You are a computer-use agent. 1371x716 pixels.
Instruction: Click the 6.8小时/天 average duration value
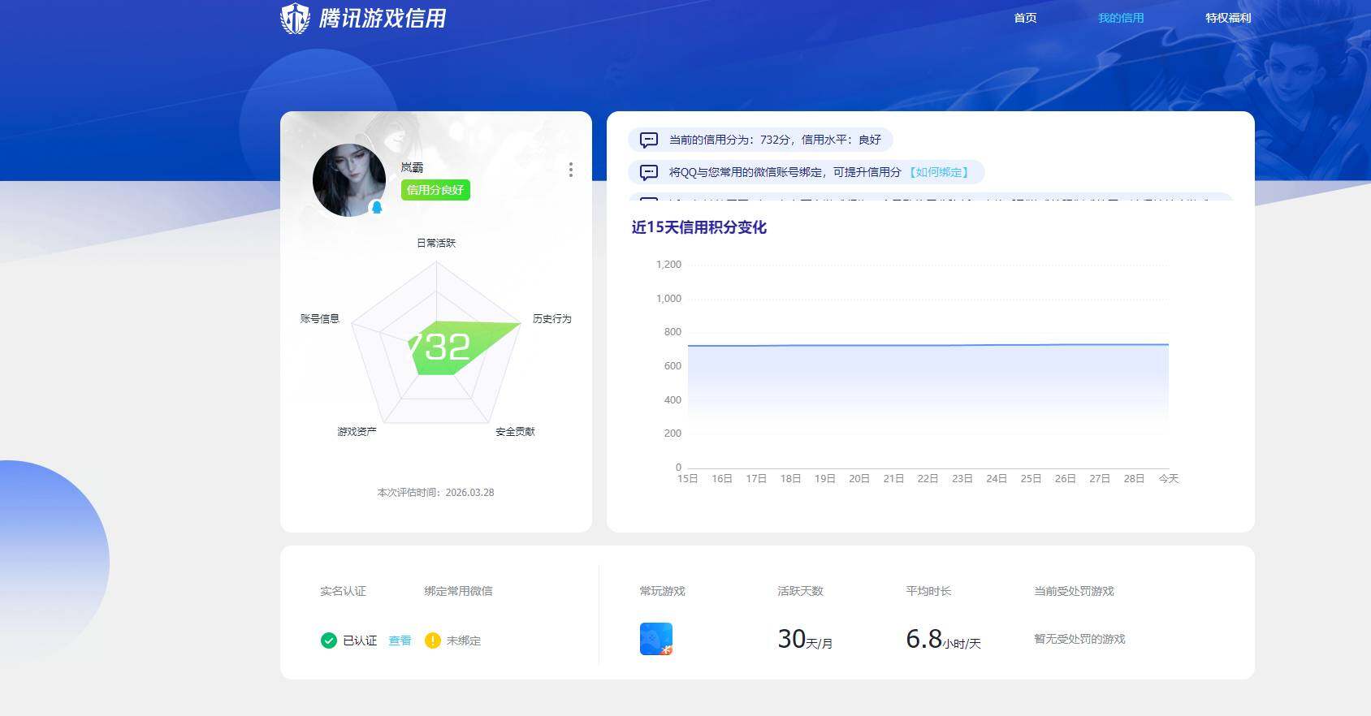pyautogui.click(x=943, y=639)
